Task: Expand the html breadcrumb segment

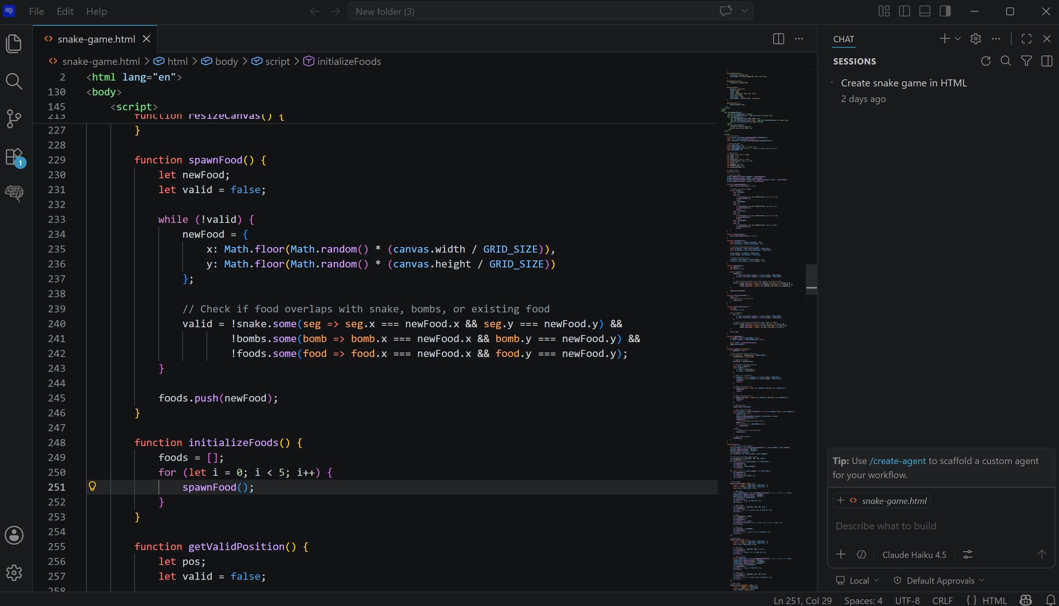Action: 171,61
